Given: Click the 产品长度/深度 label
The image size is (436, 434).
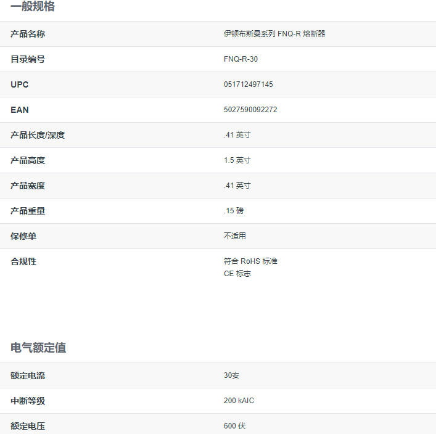Looking at the screenshot, I should [38, 135].
